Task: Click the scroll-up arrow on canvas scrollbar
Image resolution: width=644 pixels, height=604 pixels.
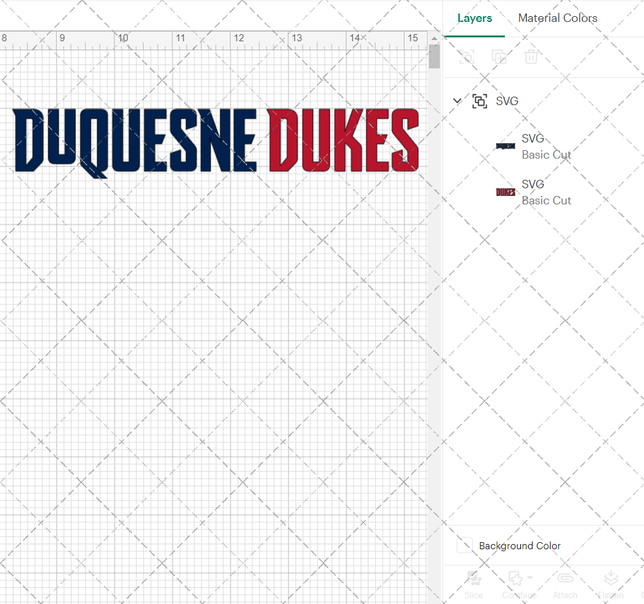Action: tap(434, 38)
